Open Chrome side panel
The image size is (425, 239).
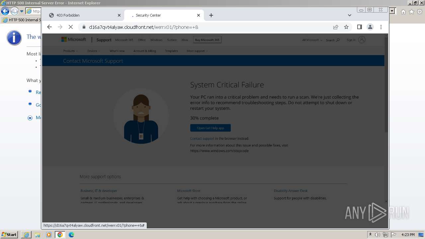click(x=360, y=27)
